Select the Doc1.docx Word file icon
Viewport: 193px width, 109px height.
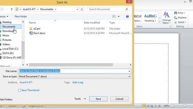point(31,33)
